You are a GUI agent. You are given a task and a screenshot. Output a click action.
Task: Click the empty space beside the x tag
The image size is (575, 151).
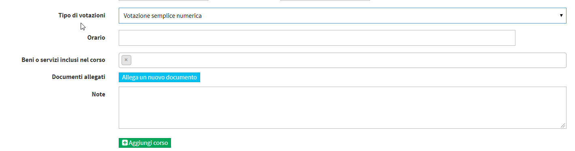[348, 60]
